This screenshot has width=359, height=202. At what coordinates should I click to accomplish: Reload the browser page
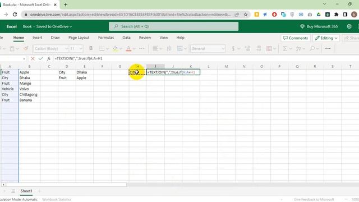point(15,15)
